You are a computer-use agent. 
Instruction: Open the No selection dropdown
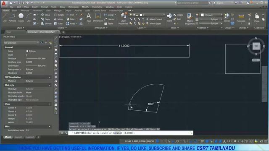(x=21, y=43)
